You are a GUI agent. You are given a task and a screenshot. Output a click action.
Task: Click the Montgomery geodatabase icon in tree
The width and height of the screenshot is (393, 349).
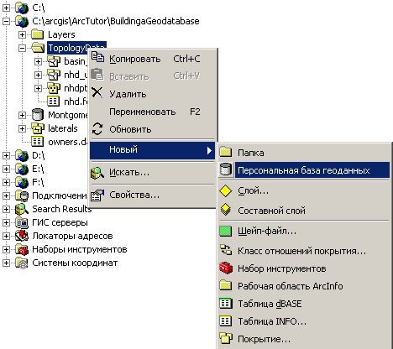pos(38,115)
